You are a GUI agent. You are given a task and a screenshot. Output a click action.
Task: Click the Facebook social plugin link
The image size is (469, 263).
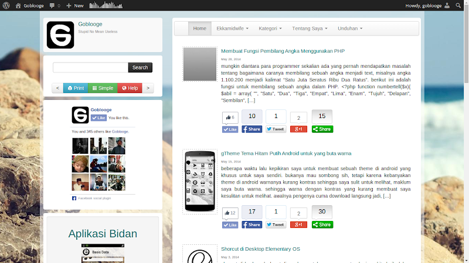pyautogui.click(x=94, y=198)
